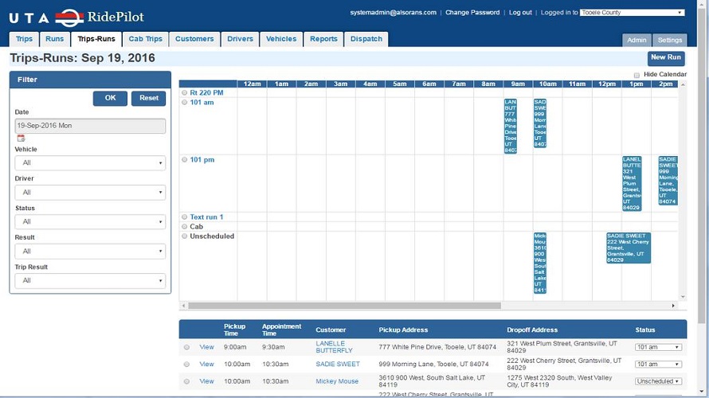The width and height of the screenshot is (709, 398).
Task: View the 9:00am Lanelle Butterfly trip
Action: [x=206, y=347]
